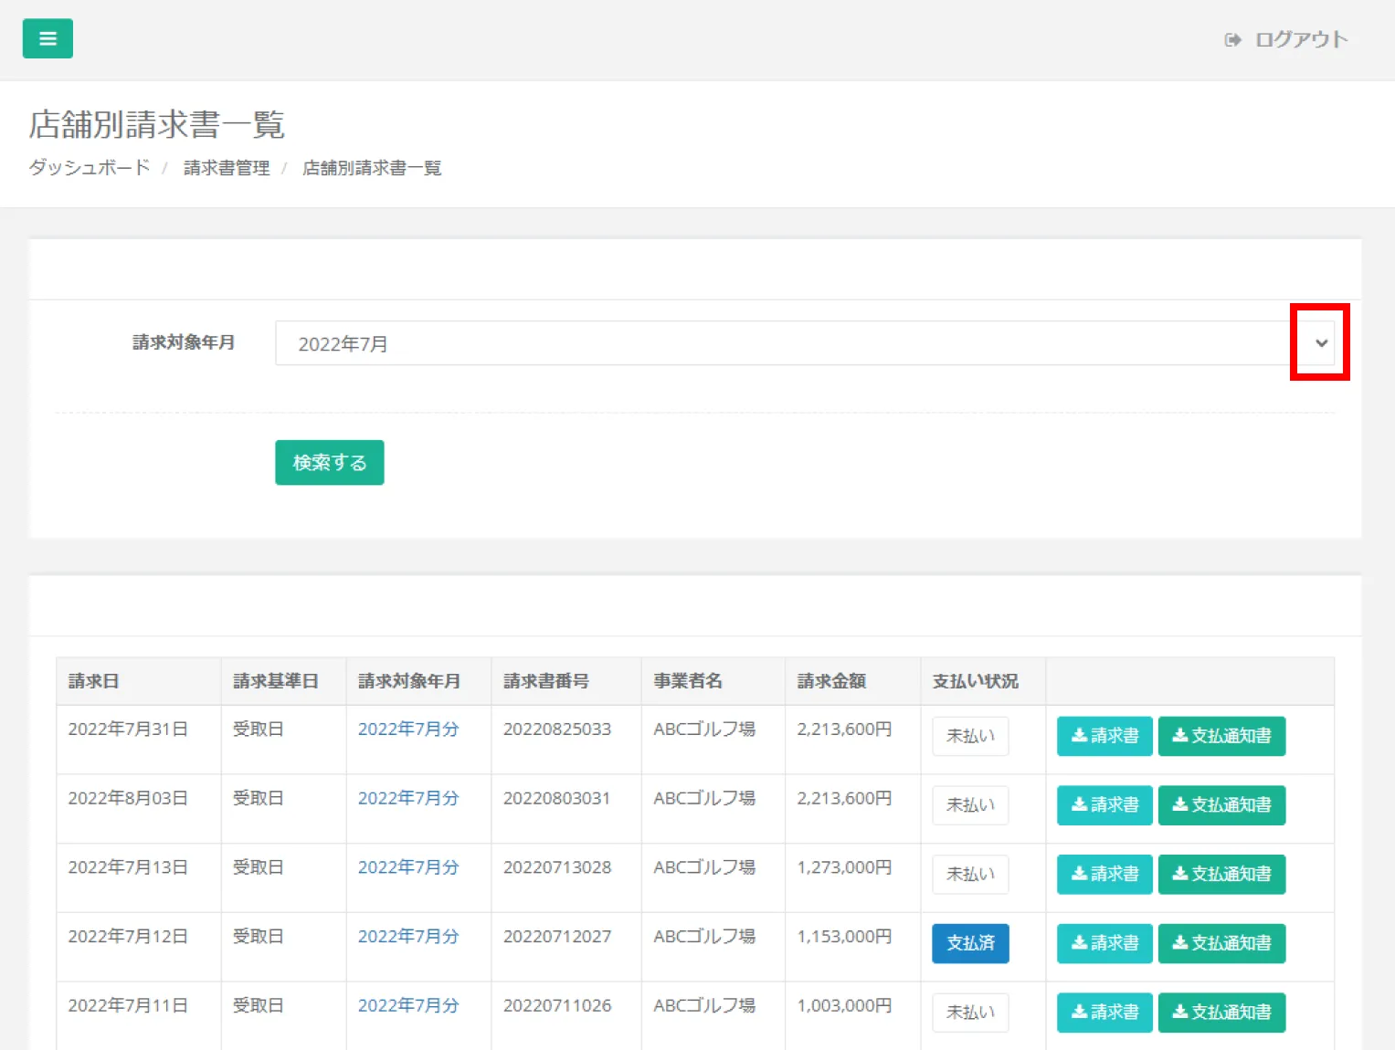The image size is (1395, 1050).
Task: Open the hamburger sidebar menu
Action: 48,38
